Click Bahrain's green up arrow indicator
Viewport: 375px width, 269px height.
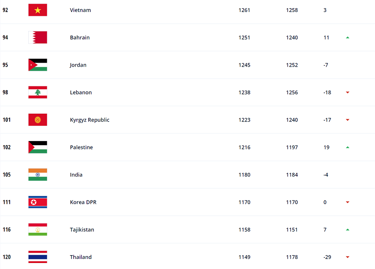tap(347, 37)
